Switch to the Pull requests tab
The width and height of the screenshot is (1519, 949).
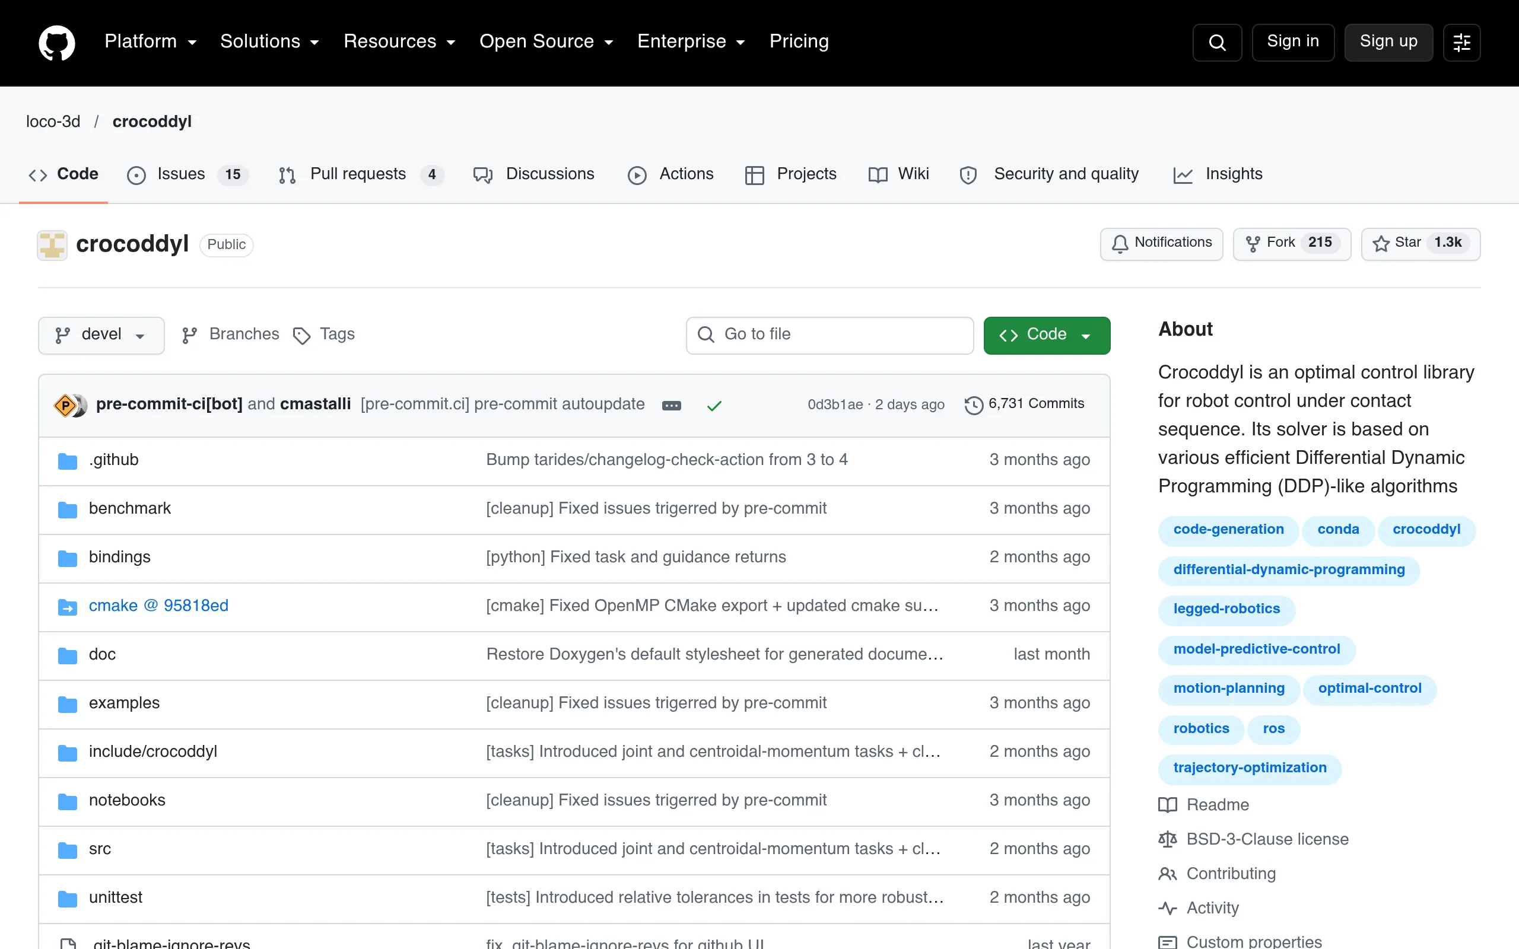click(x=361, y=174)
